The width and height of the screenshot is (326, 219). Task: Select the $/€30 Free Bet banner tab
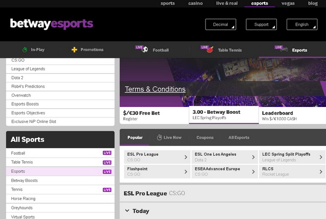pos(154,116)
